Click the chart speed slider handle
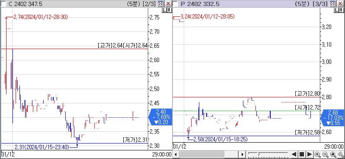Screen dimensions: 345x159 coord(259,154)
